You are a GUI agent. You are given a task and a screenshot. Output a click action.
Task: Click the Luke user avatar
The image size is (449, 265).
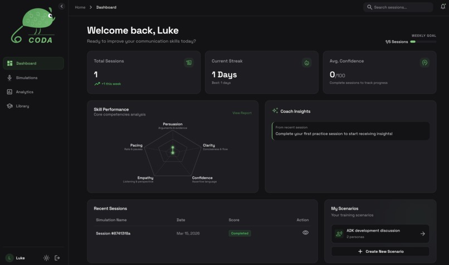9,258
